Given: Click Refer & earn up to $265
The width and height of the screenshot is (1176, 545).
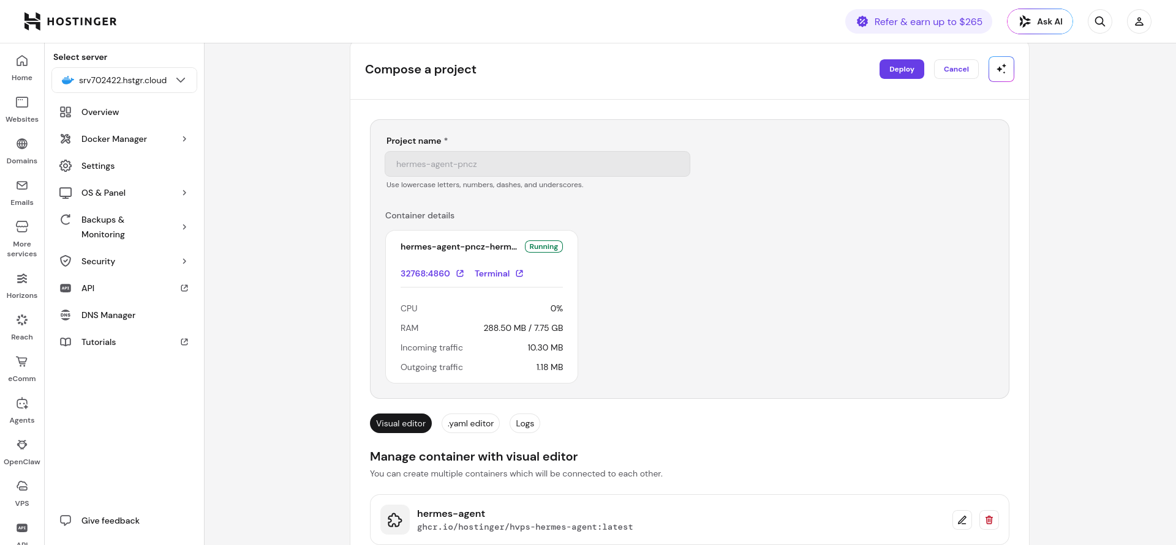Looking at the screenshot, I should 919,21.
